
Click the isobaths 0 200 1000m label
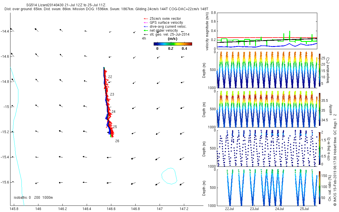tap(33, 198)
